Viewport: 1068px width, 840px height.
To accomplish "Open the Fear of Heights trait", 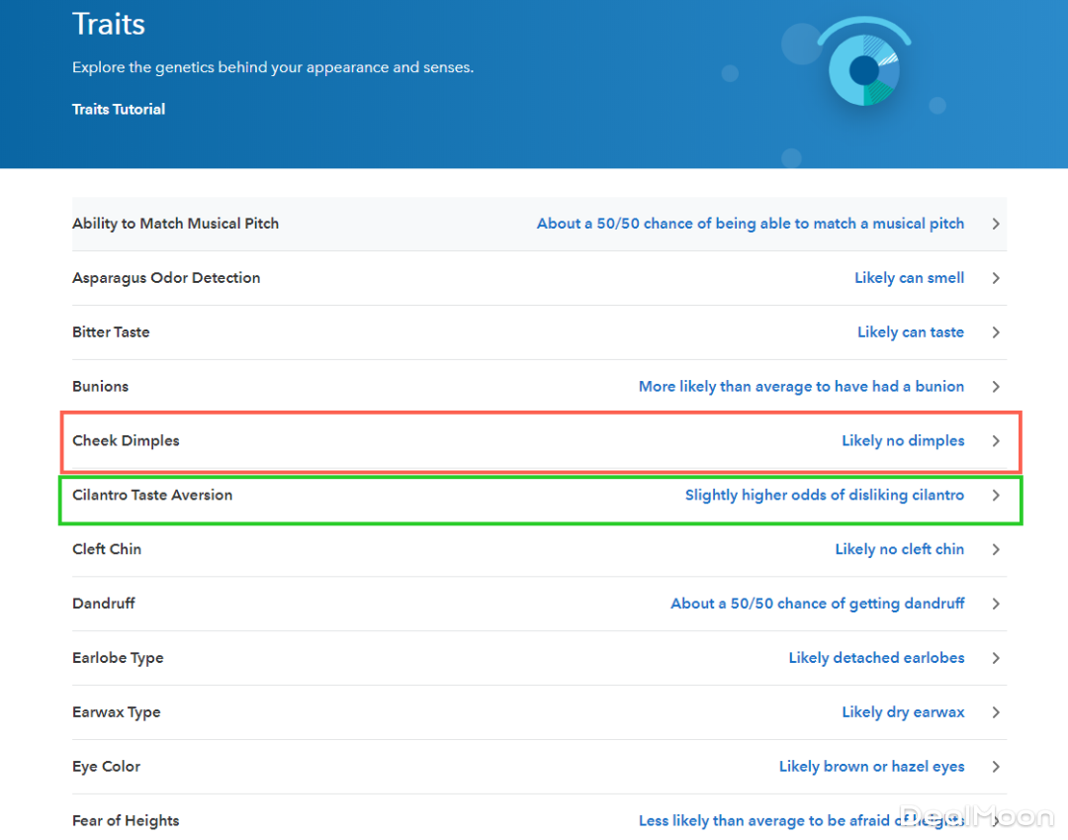I will coord(126,820).
